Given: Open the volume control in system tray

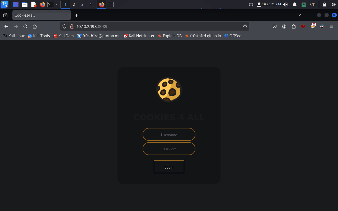Looking at the screenshot, I should tap(285, 4).
